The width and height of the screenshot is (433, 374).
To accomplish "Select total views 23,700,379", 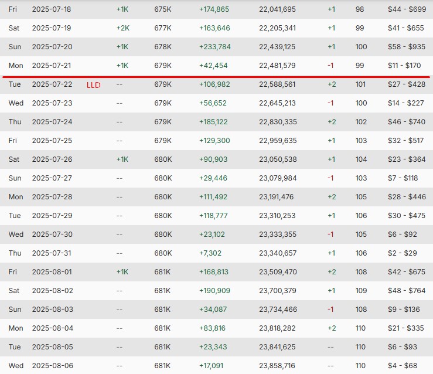I will 278,291.
